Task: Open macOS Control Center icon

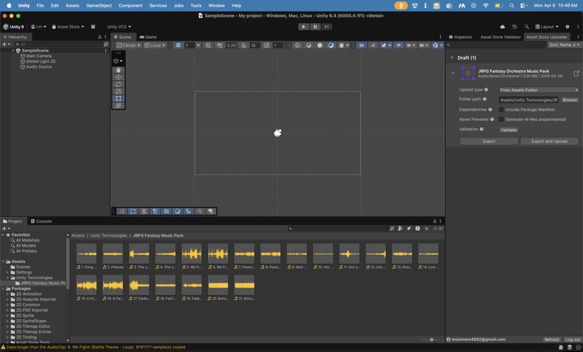Action: tap(523, 5)
